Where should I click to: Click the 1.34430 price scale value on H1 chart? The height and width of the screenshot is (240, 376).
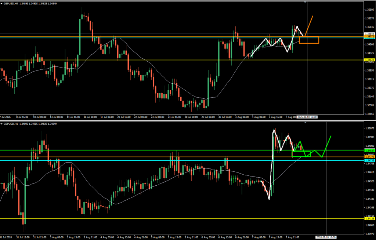[x=369, y=190]
